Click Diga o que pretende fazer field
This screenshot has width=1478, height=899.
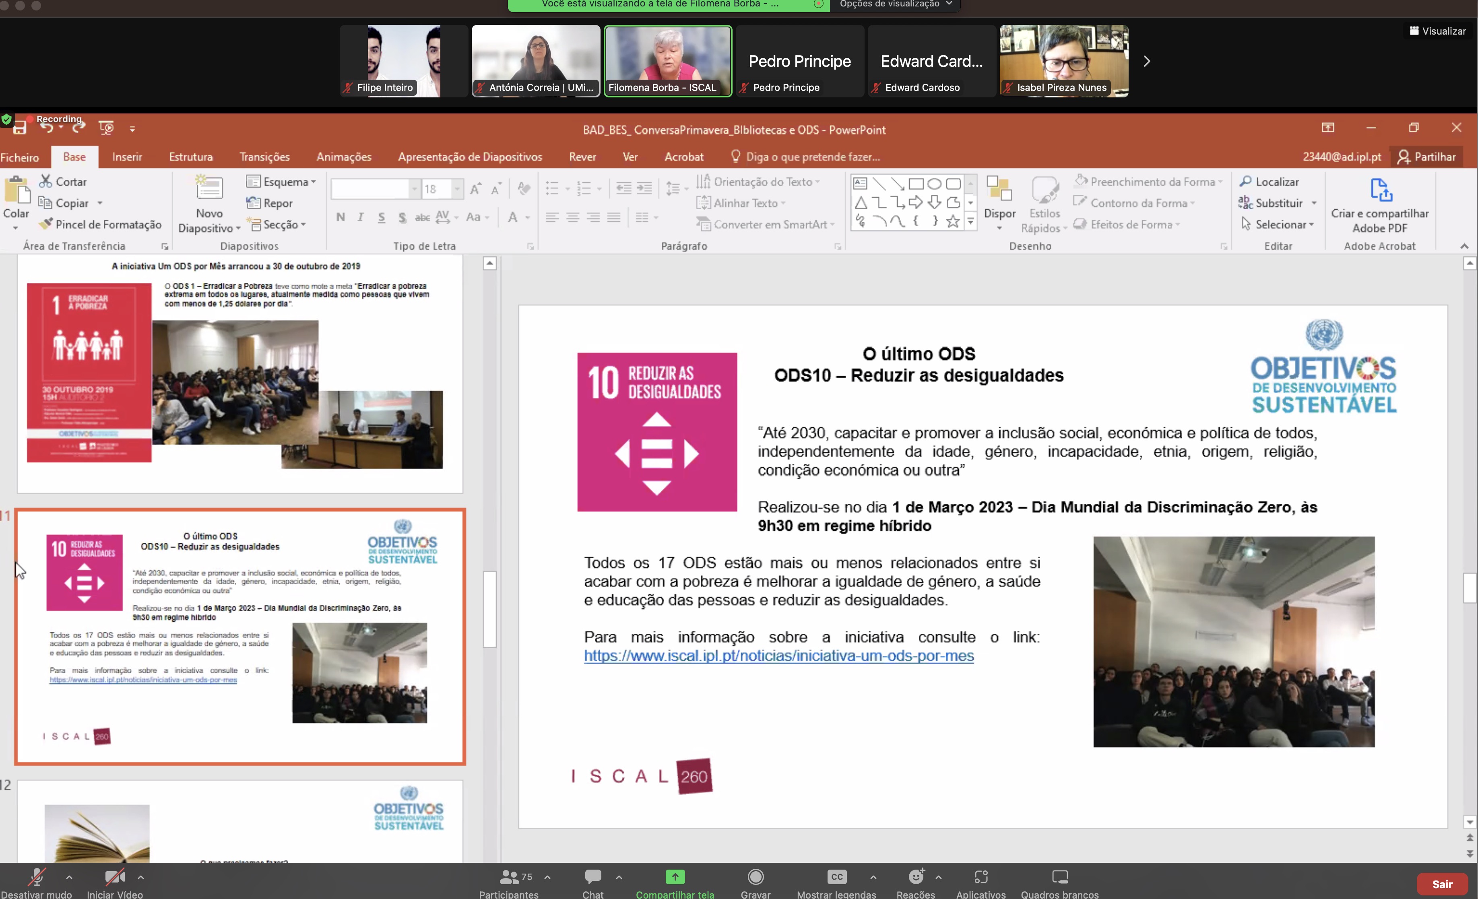click(805, 157)
